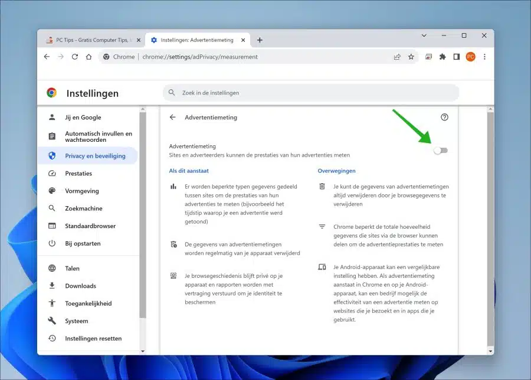
Task: Open Automatisch invullen en wachtwoorden
Action: point(88,137)
